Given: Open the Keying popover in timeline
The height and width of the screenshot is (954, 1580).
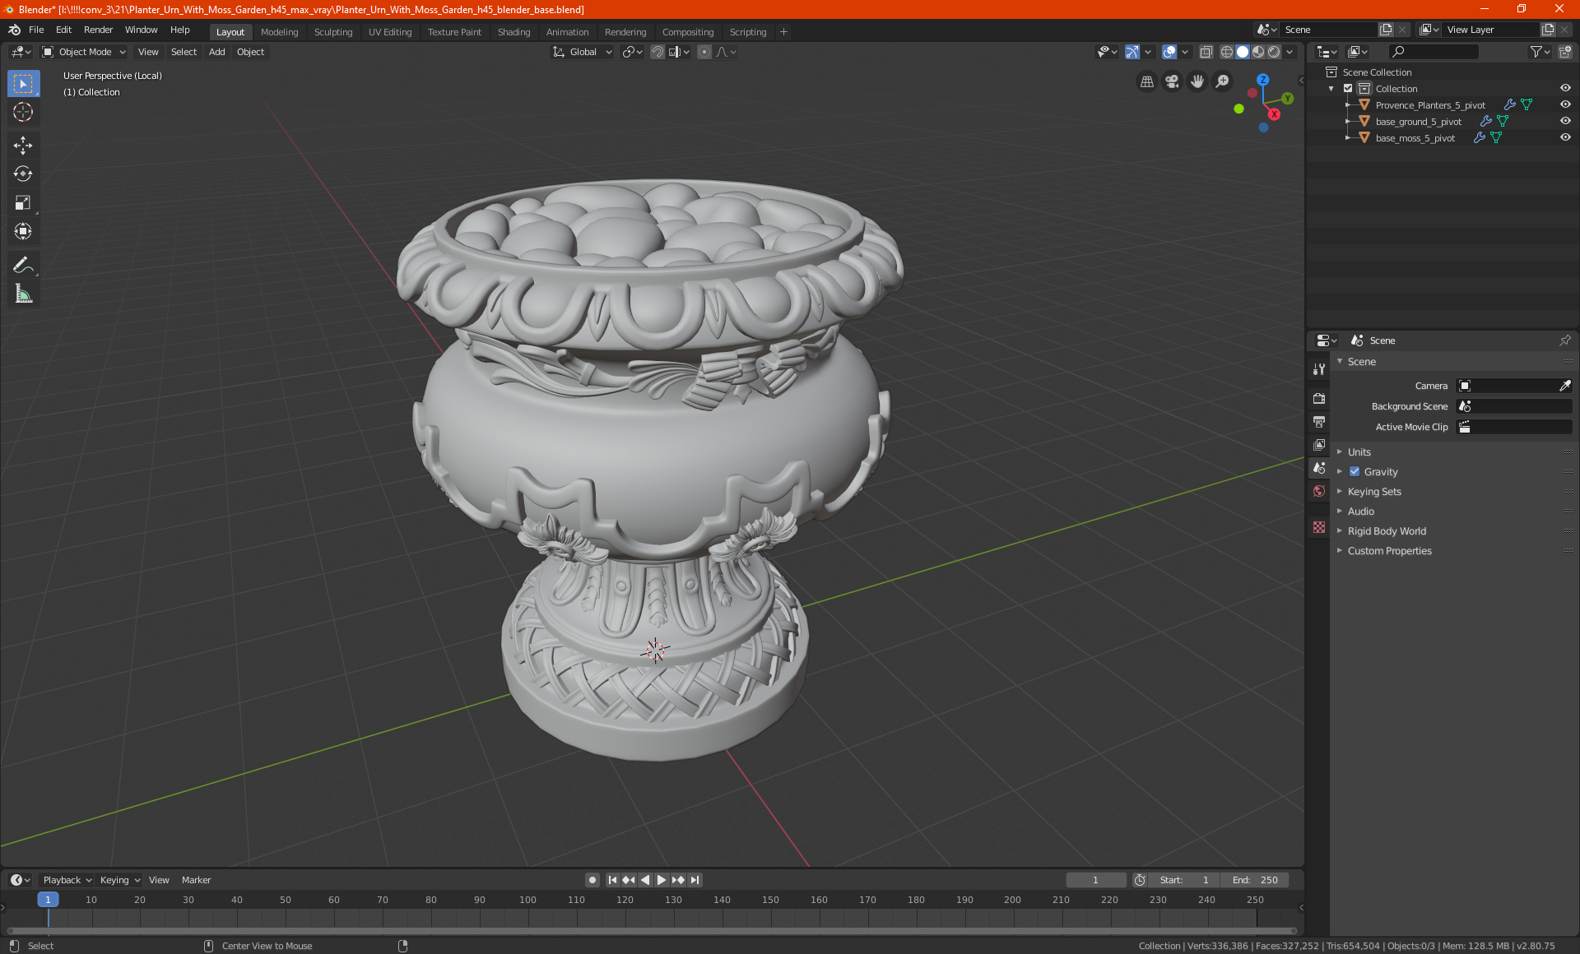Looking at the screenshot, I should pos(119,880).
